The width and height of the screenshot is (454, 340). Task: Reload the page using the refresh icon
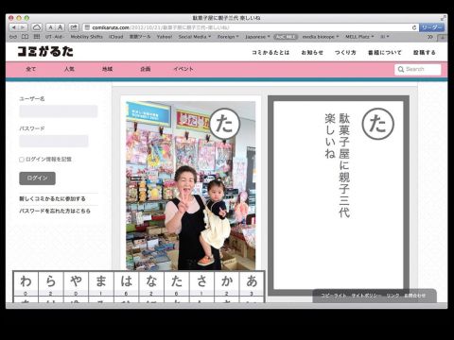point(414,27)
